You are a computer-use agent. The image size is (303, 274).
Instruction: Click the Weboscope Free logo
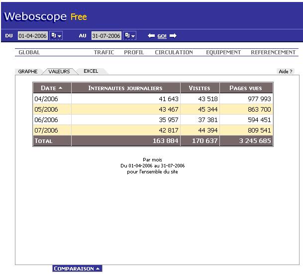(x=46, y=16)
